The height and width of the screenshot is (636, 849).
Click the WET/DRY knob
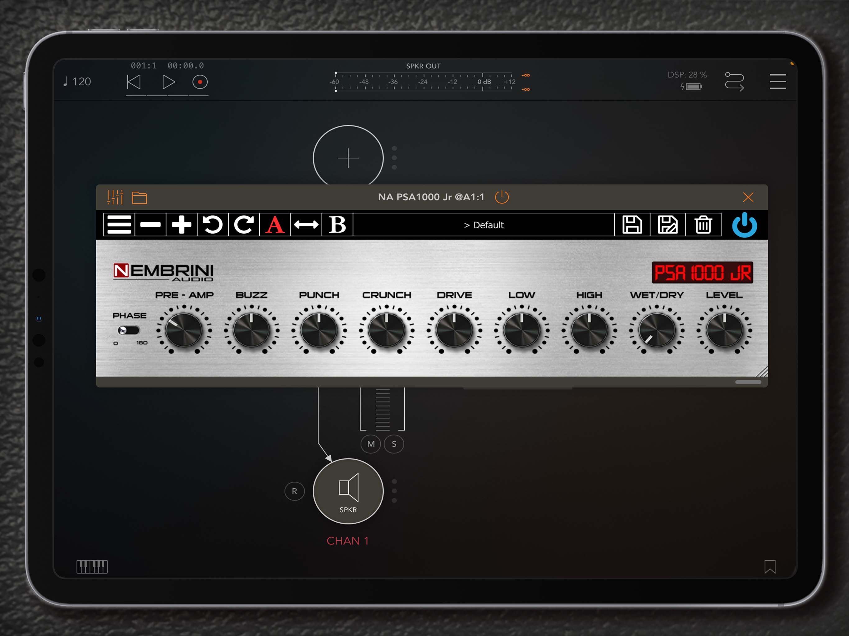[x=657, y=330]
